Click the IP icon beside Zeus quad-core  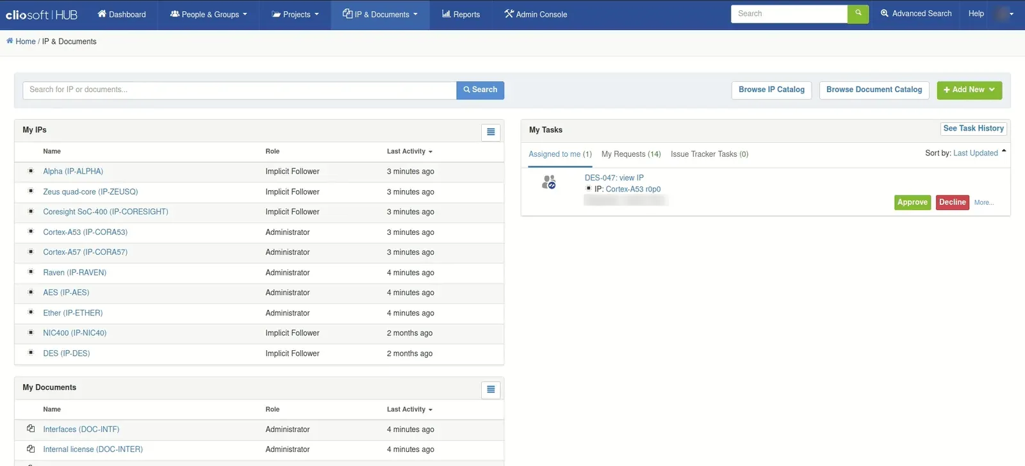pos(31,191)
